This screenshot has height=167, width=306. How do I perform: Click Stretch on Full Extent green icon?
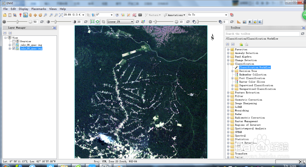click(98, 22)
